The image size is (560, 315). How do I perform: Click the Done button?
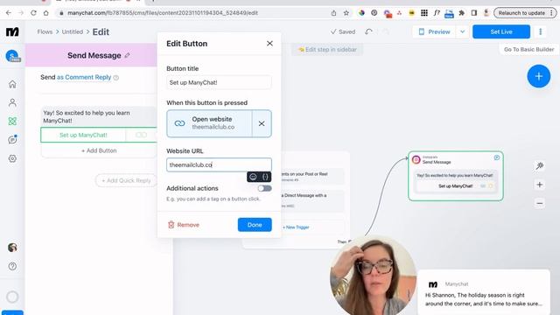255,225
